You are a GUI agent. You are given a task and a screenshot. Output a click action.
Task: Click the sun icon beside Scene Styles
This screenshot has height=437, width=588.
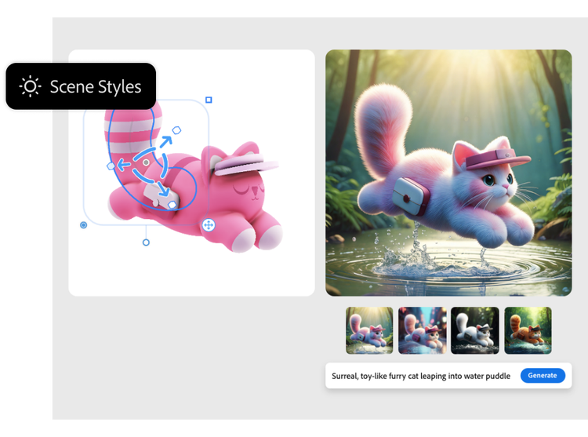30,86
